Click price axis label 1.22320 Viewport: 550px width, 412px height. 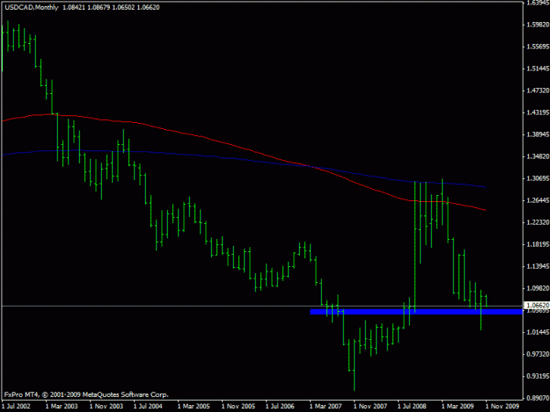[x=538, y=222]
